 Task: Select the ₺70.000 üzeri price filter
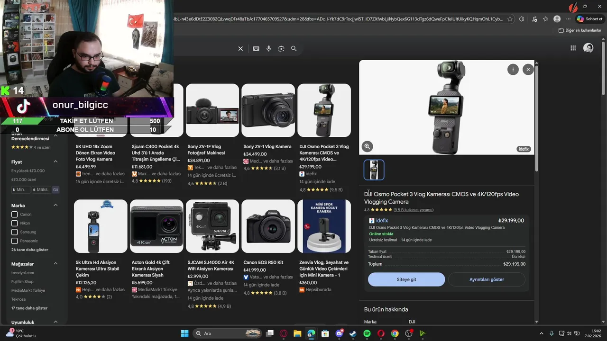pyautogui.click(x=24, y=179)
